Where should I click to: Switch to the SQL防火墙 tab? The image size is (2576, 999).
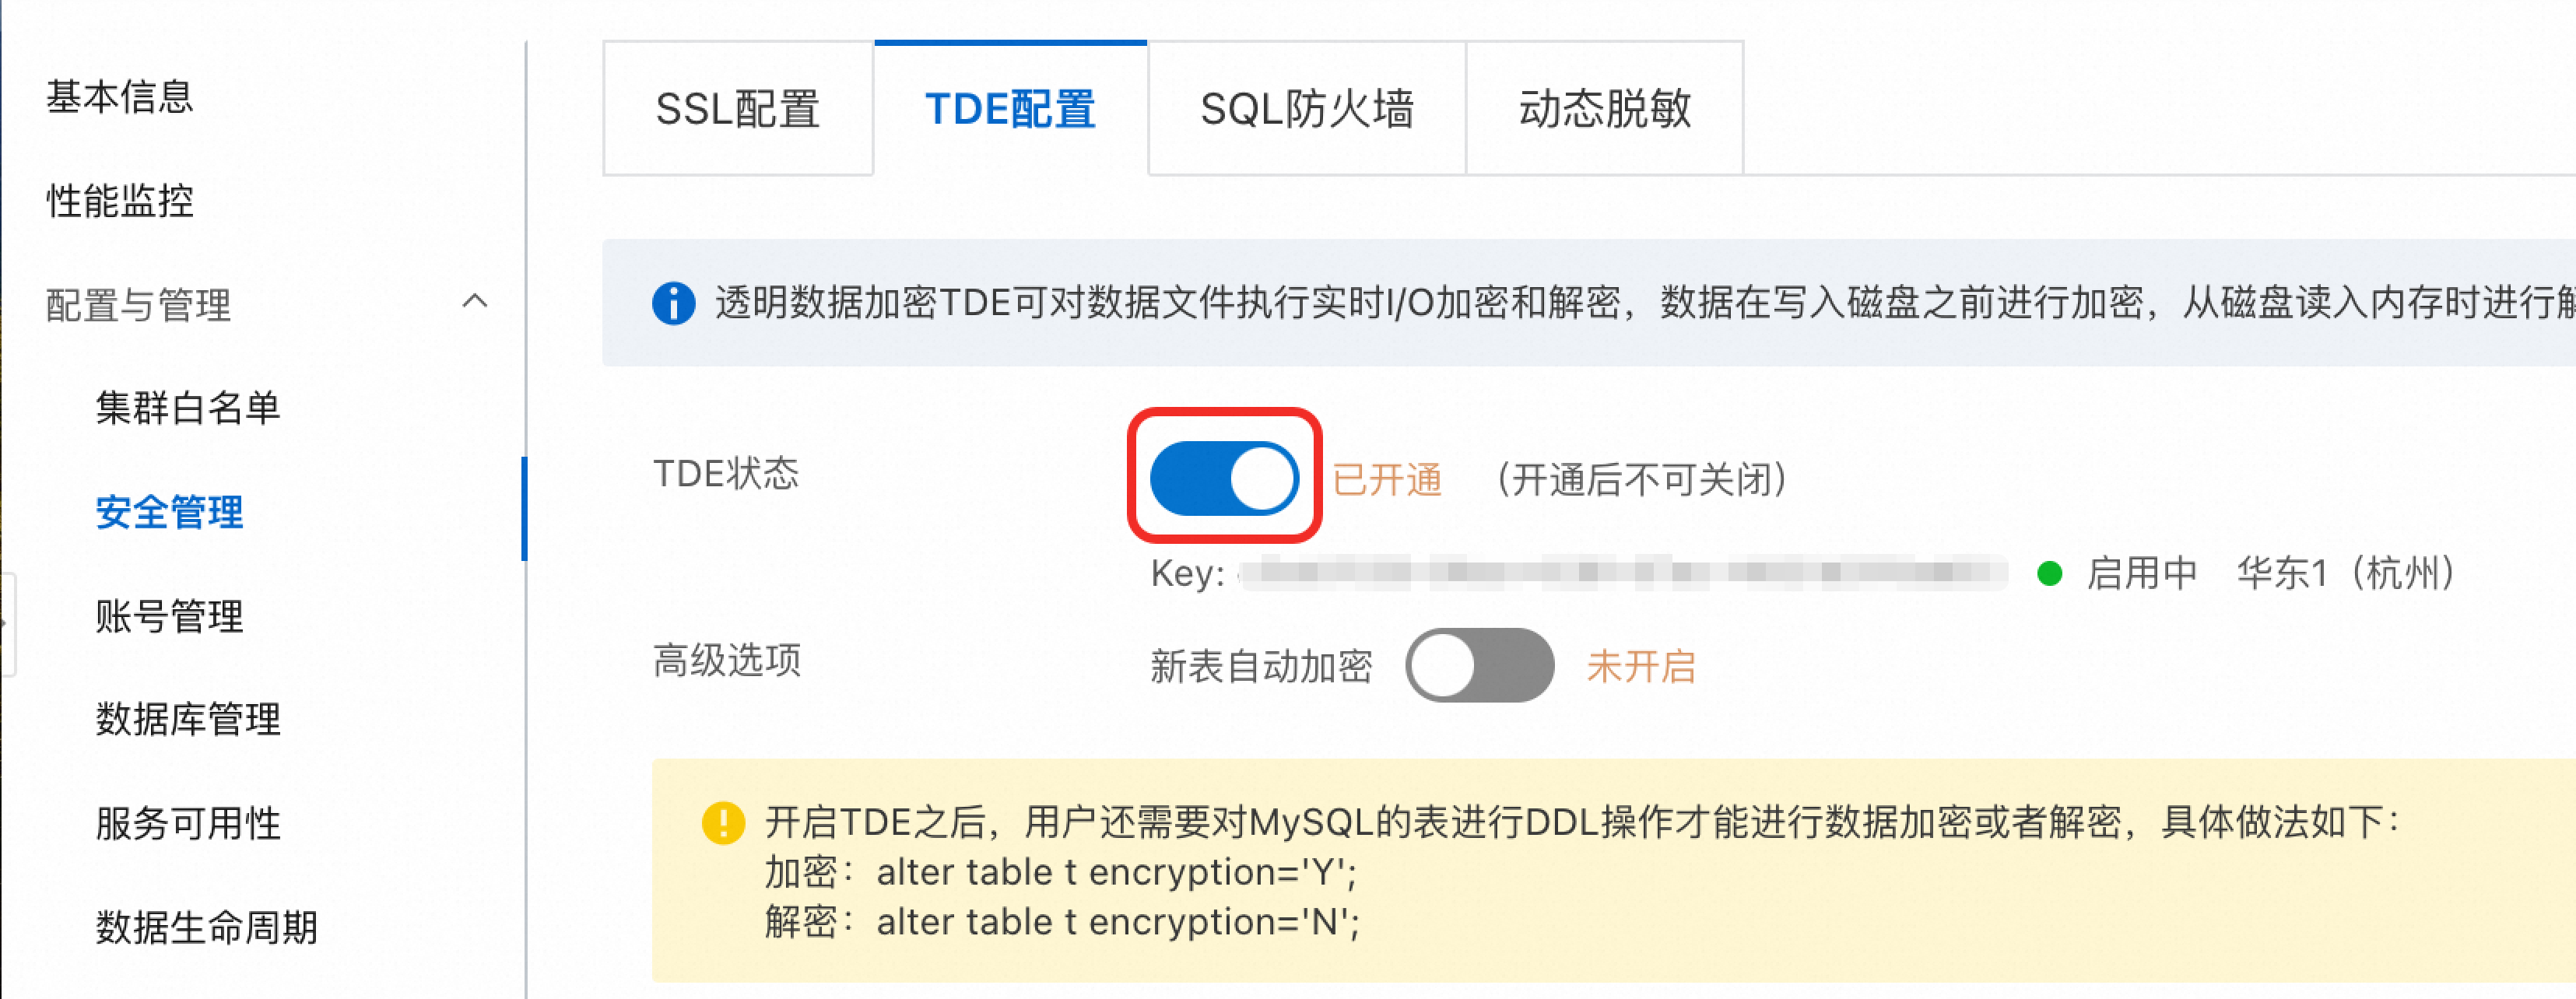click(x=1307, y=108)
